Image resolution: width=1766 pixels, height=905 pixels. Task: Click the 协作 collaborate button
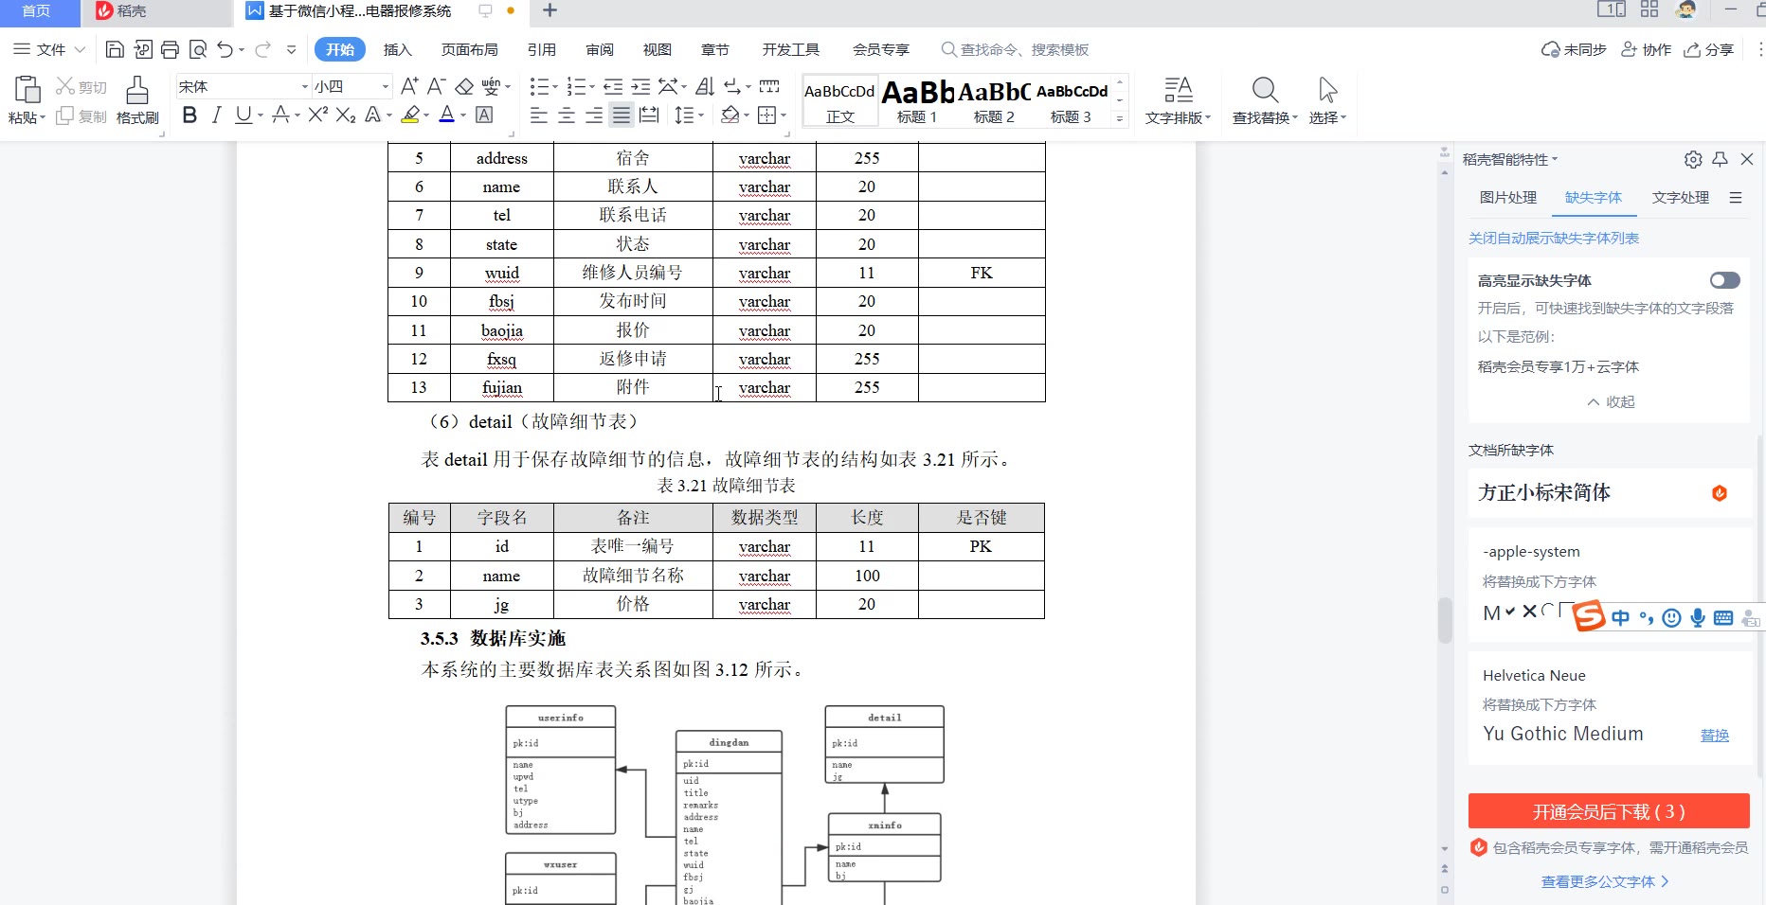pyautogui.click(x=1646, y=49)
